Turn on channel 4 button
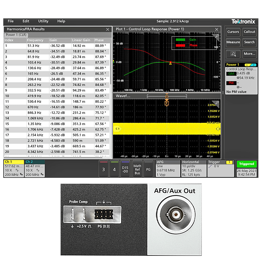 [x=114, y=169]
